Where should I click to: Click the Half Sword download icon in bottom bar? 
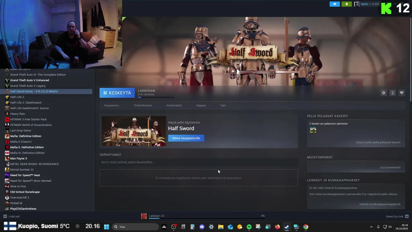[144, 216]
